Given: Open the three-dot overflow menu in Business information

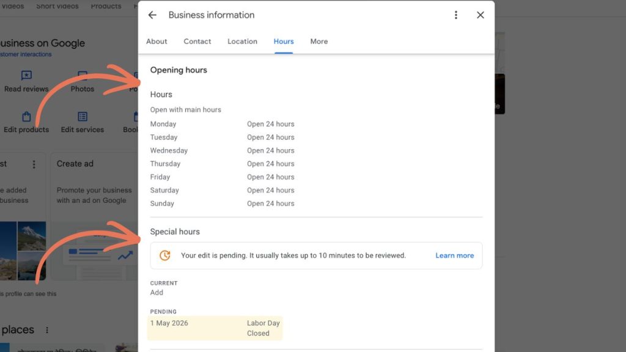Looking at the screenshot, I should click(x=455, y=15).
